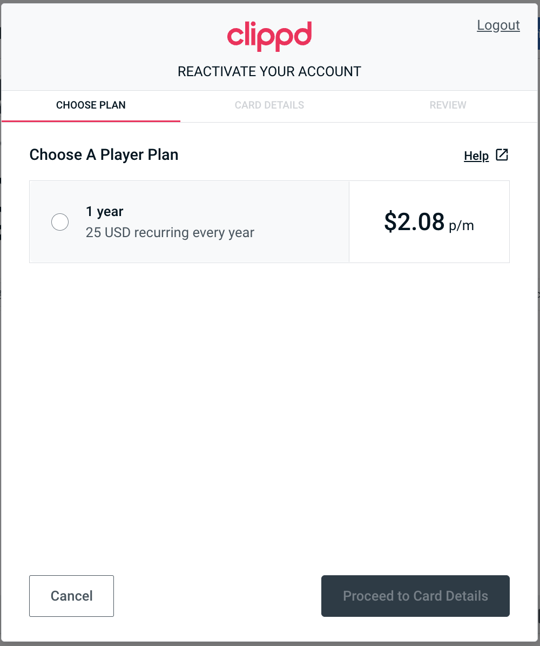Click the p/m label next to price
Screen dimensions: 540x646
[462, 226]
